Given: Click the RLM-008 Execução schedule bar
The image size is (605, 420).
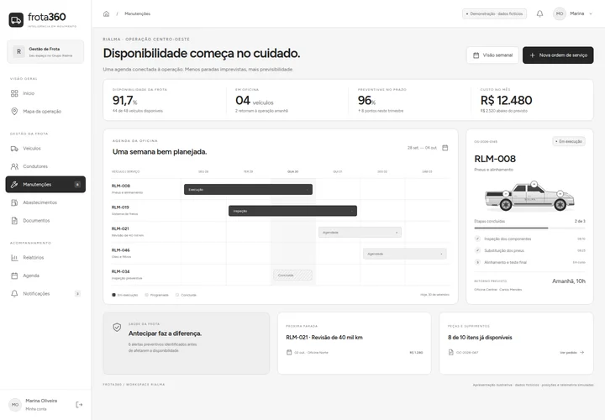Looking at the screenshot, I should click(248, 189).
